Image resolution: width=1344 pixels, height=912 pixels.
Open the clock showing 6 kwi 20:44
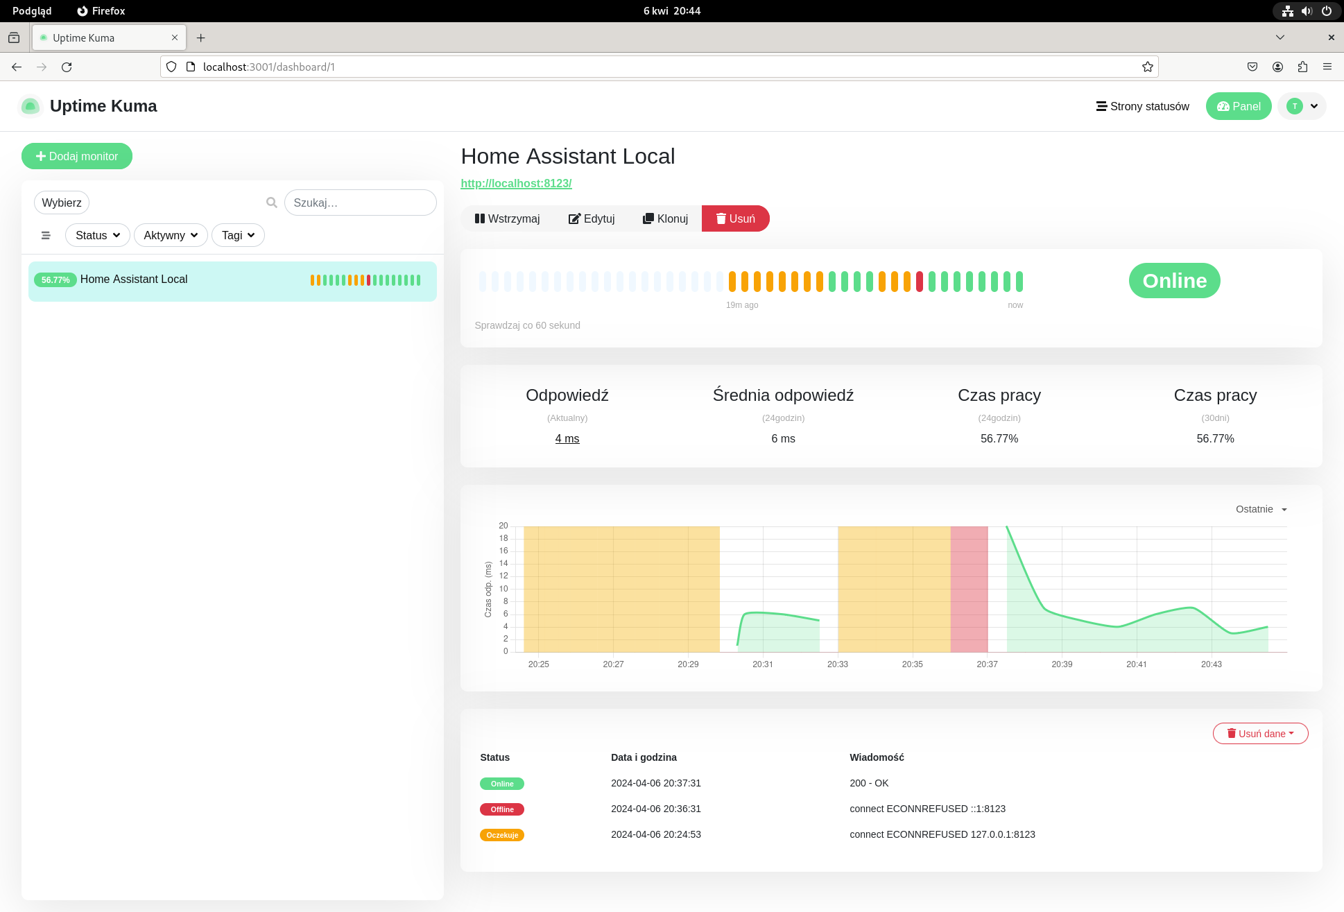point(672,11)
